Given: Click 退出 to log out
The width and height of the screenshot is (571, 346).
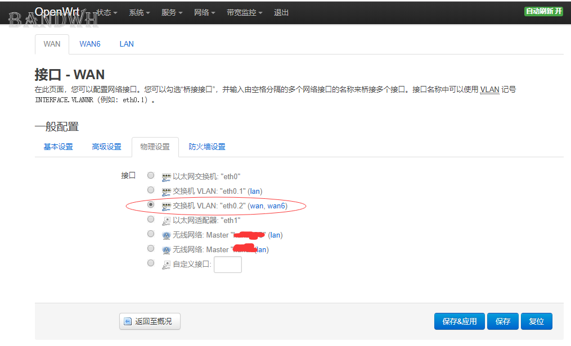Looking at the screenshot, I should click(281, 12).
